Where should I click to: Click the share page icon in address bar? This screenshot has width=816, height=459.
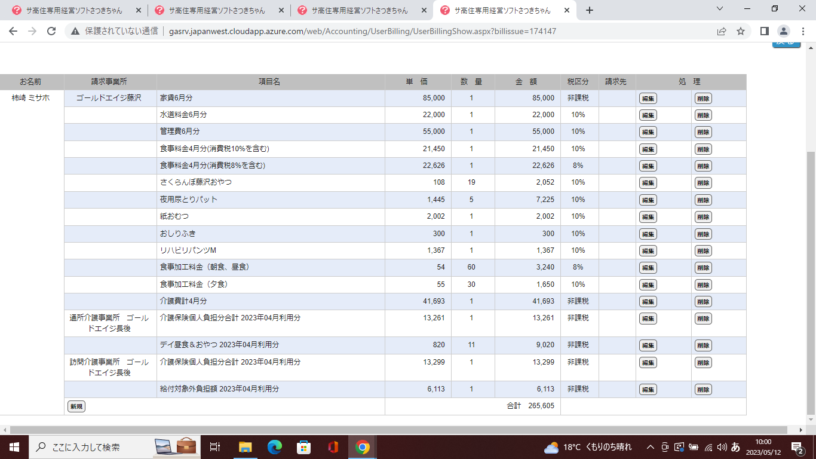click(x=722, y=31)
